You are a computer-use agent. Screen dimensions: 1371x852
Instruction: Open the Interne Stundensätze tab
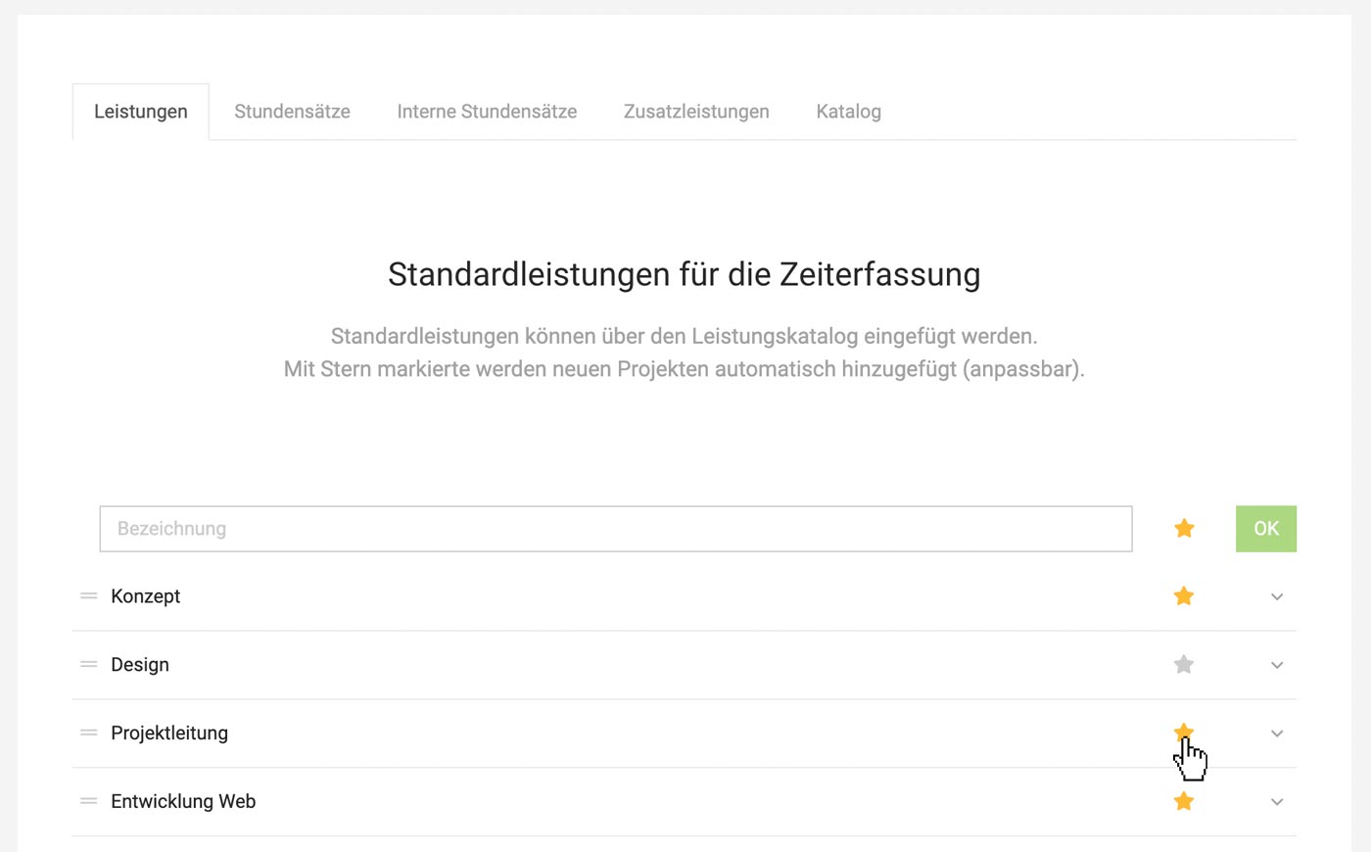[487, 112]
